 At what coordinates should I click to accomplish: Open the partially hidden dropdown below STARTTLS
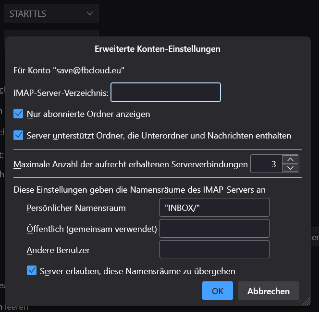[x=51, y=33]
